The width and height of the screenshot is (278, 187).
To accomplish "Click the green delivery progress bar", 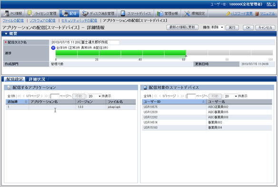I will pos(121,53).
